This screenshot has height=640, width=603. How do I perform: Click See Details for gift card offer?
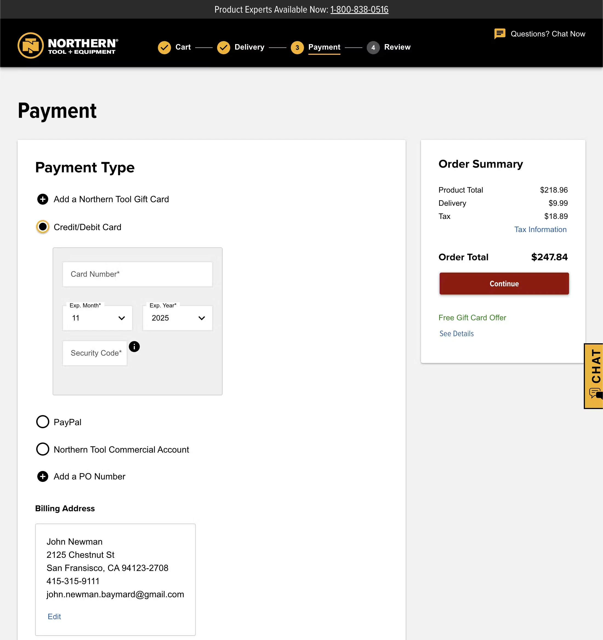[x=456, y=333]
